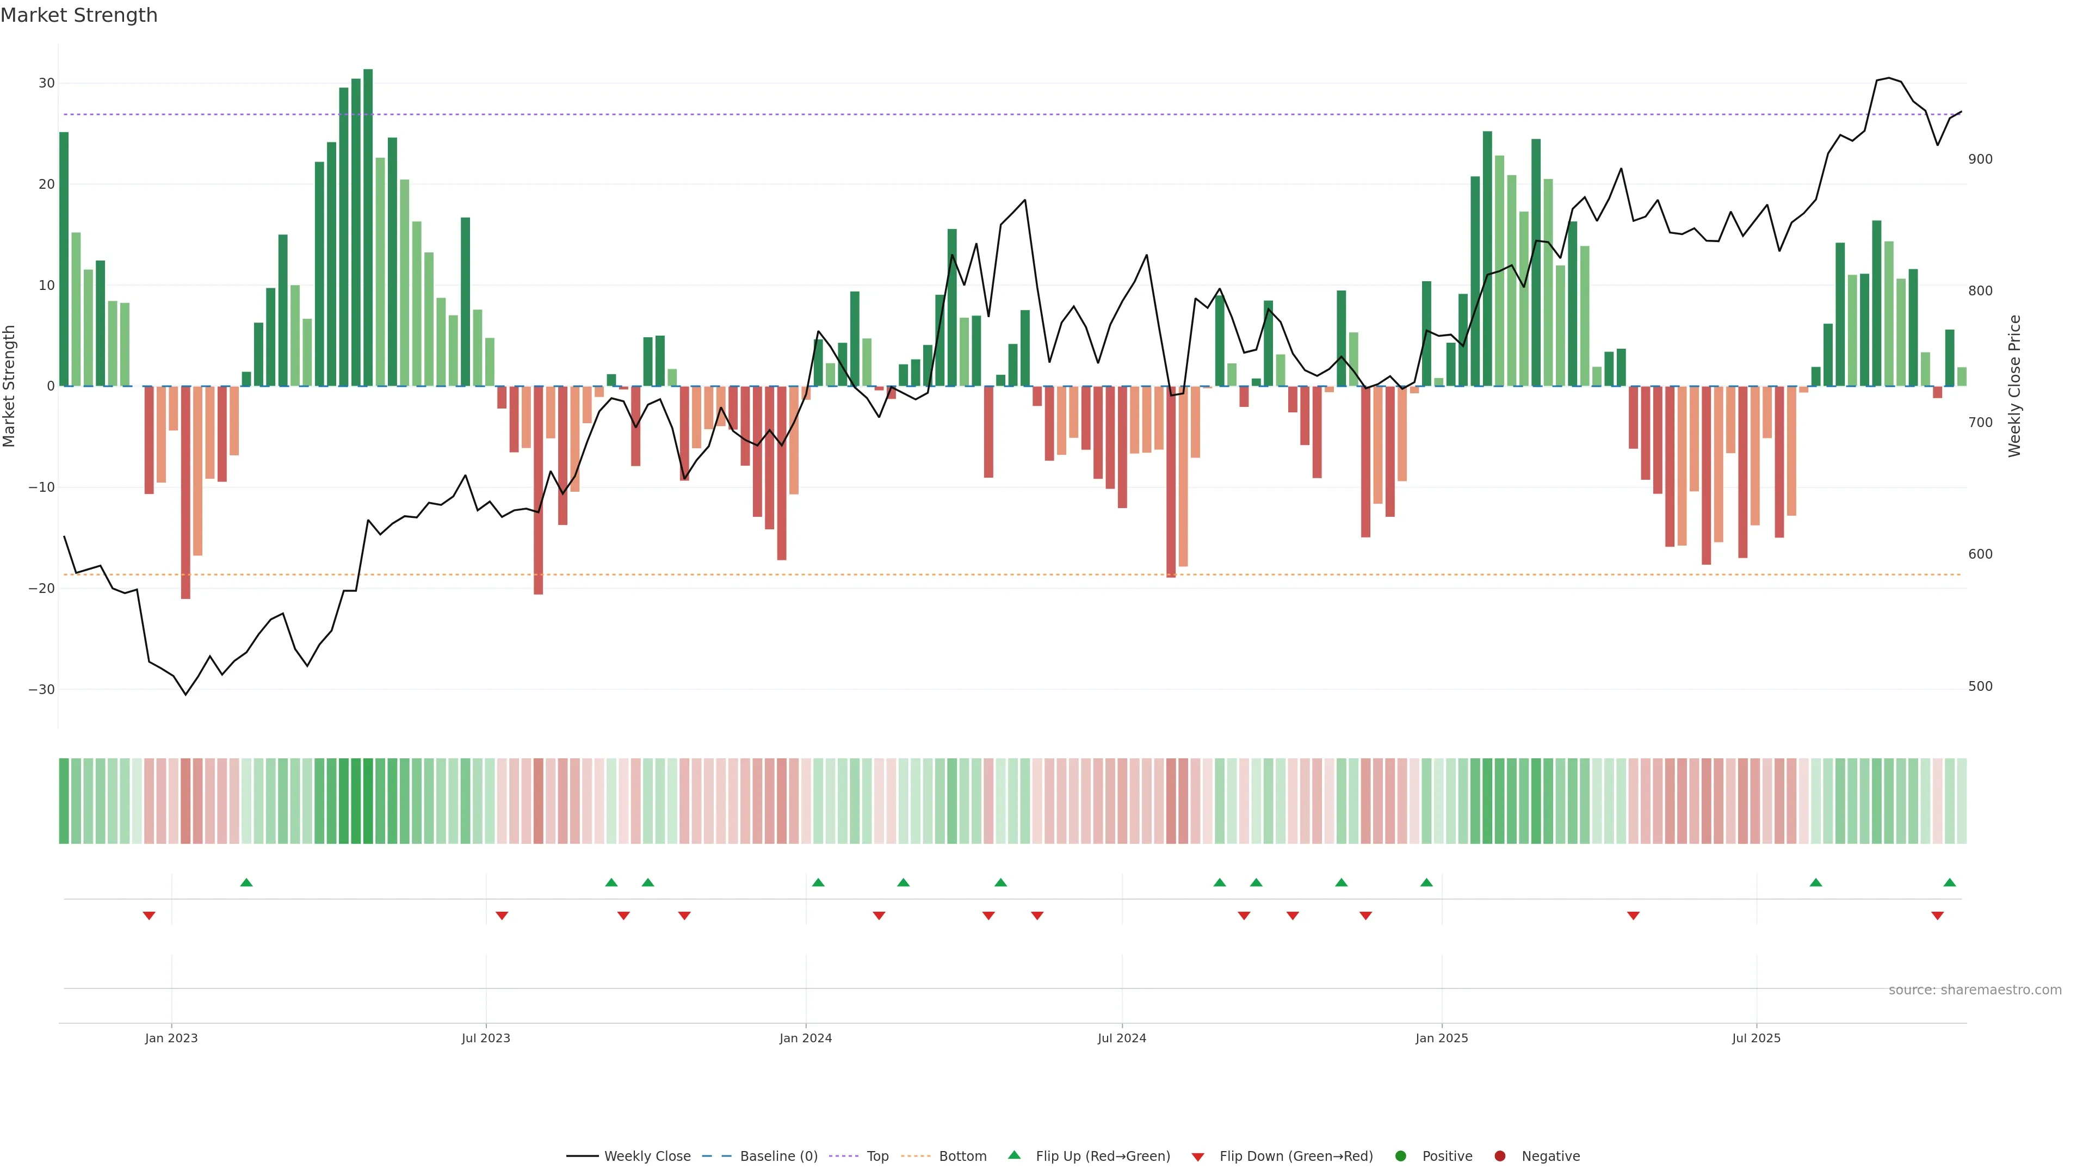
Task: Select the last green flip-up triangle marker
Action: 1950,882
